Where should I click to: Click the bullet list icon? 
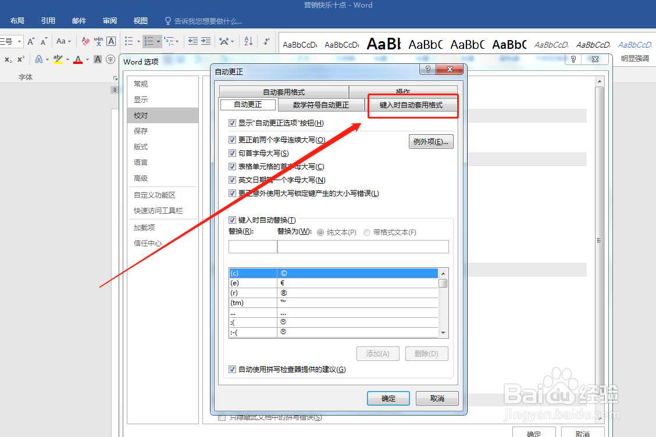(129, 41)
